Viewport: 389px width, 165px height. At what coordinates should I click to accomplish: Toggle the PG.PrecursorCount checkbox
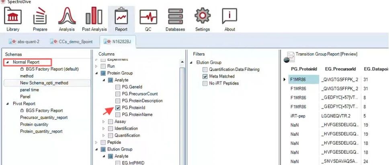(x=118, y=94)
